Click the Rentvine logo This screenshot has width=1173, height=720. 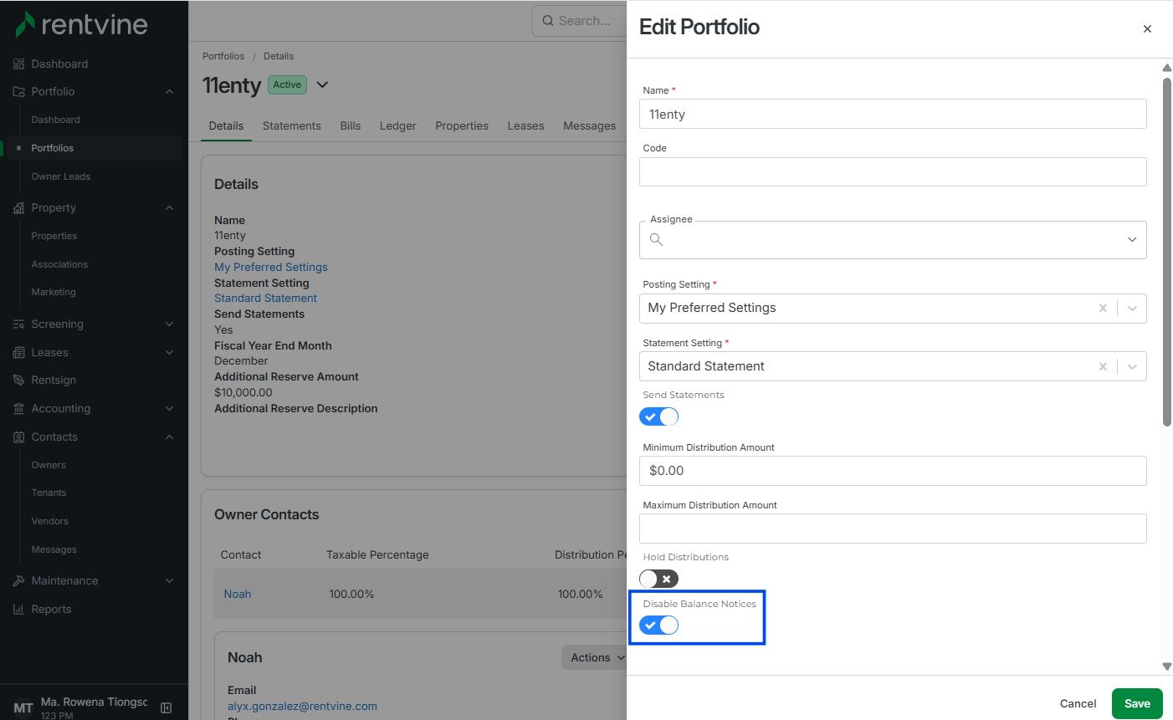point(82,24)
